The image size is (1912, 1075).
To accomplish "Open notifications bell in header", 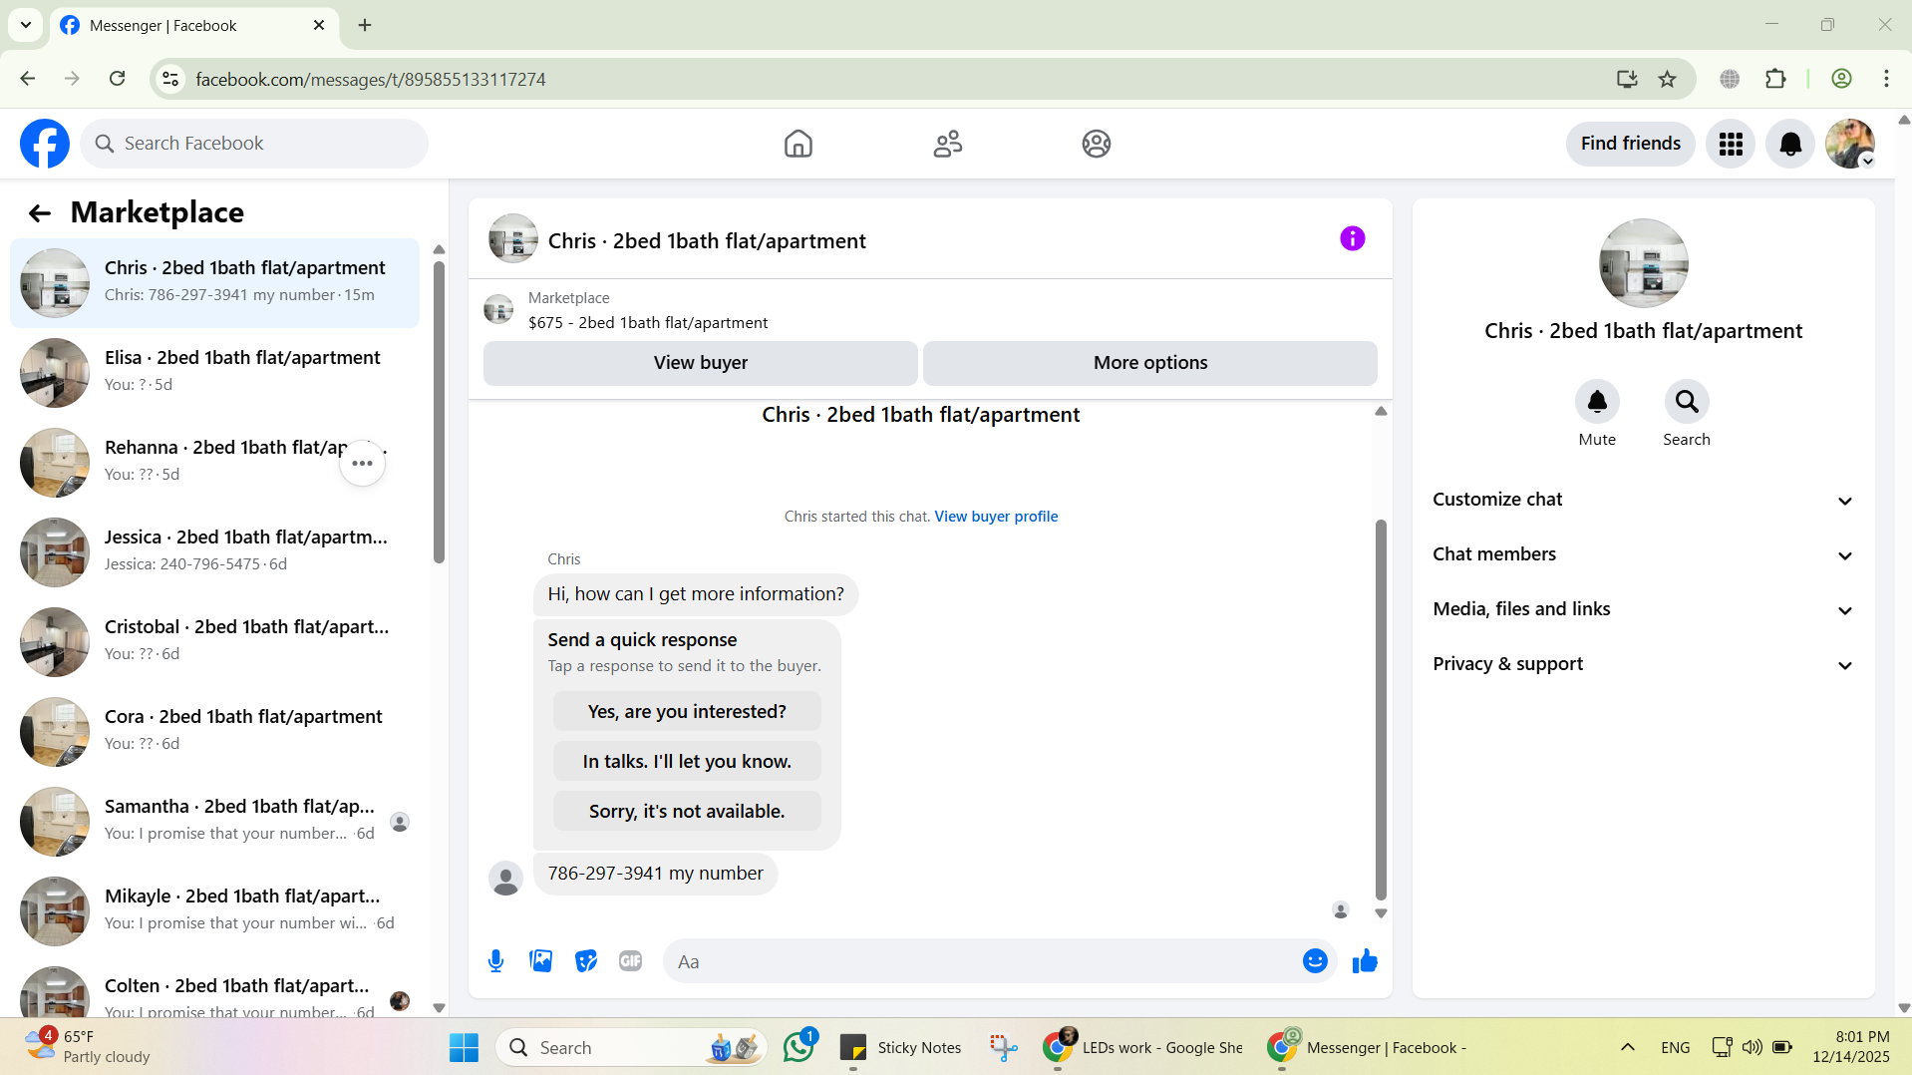I will click(x=1790, y=144).
